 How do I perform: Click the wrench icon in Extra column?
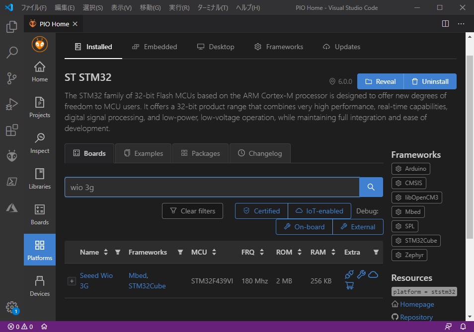click(x=361, y=274)
